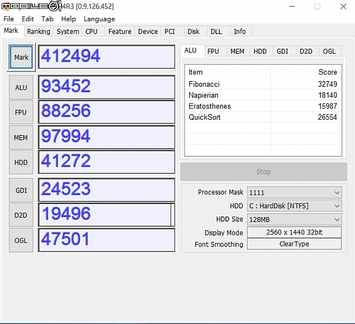The height and width of the screenshot is (324, 355).
Task: Click the Font Smoothing ClearType field
Action: (x=294, y=244)
